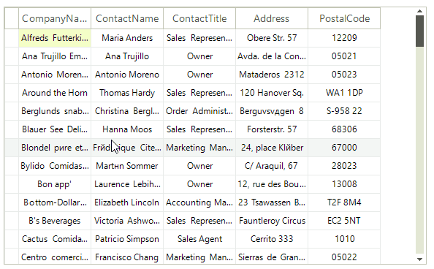Click the Elizabeth Lincoln contact cell
The image size is (434, 269).
pyautogui.click(x=127, y=202)
